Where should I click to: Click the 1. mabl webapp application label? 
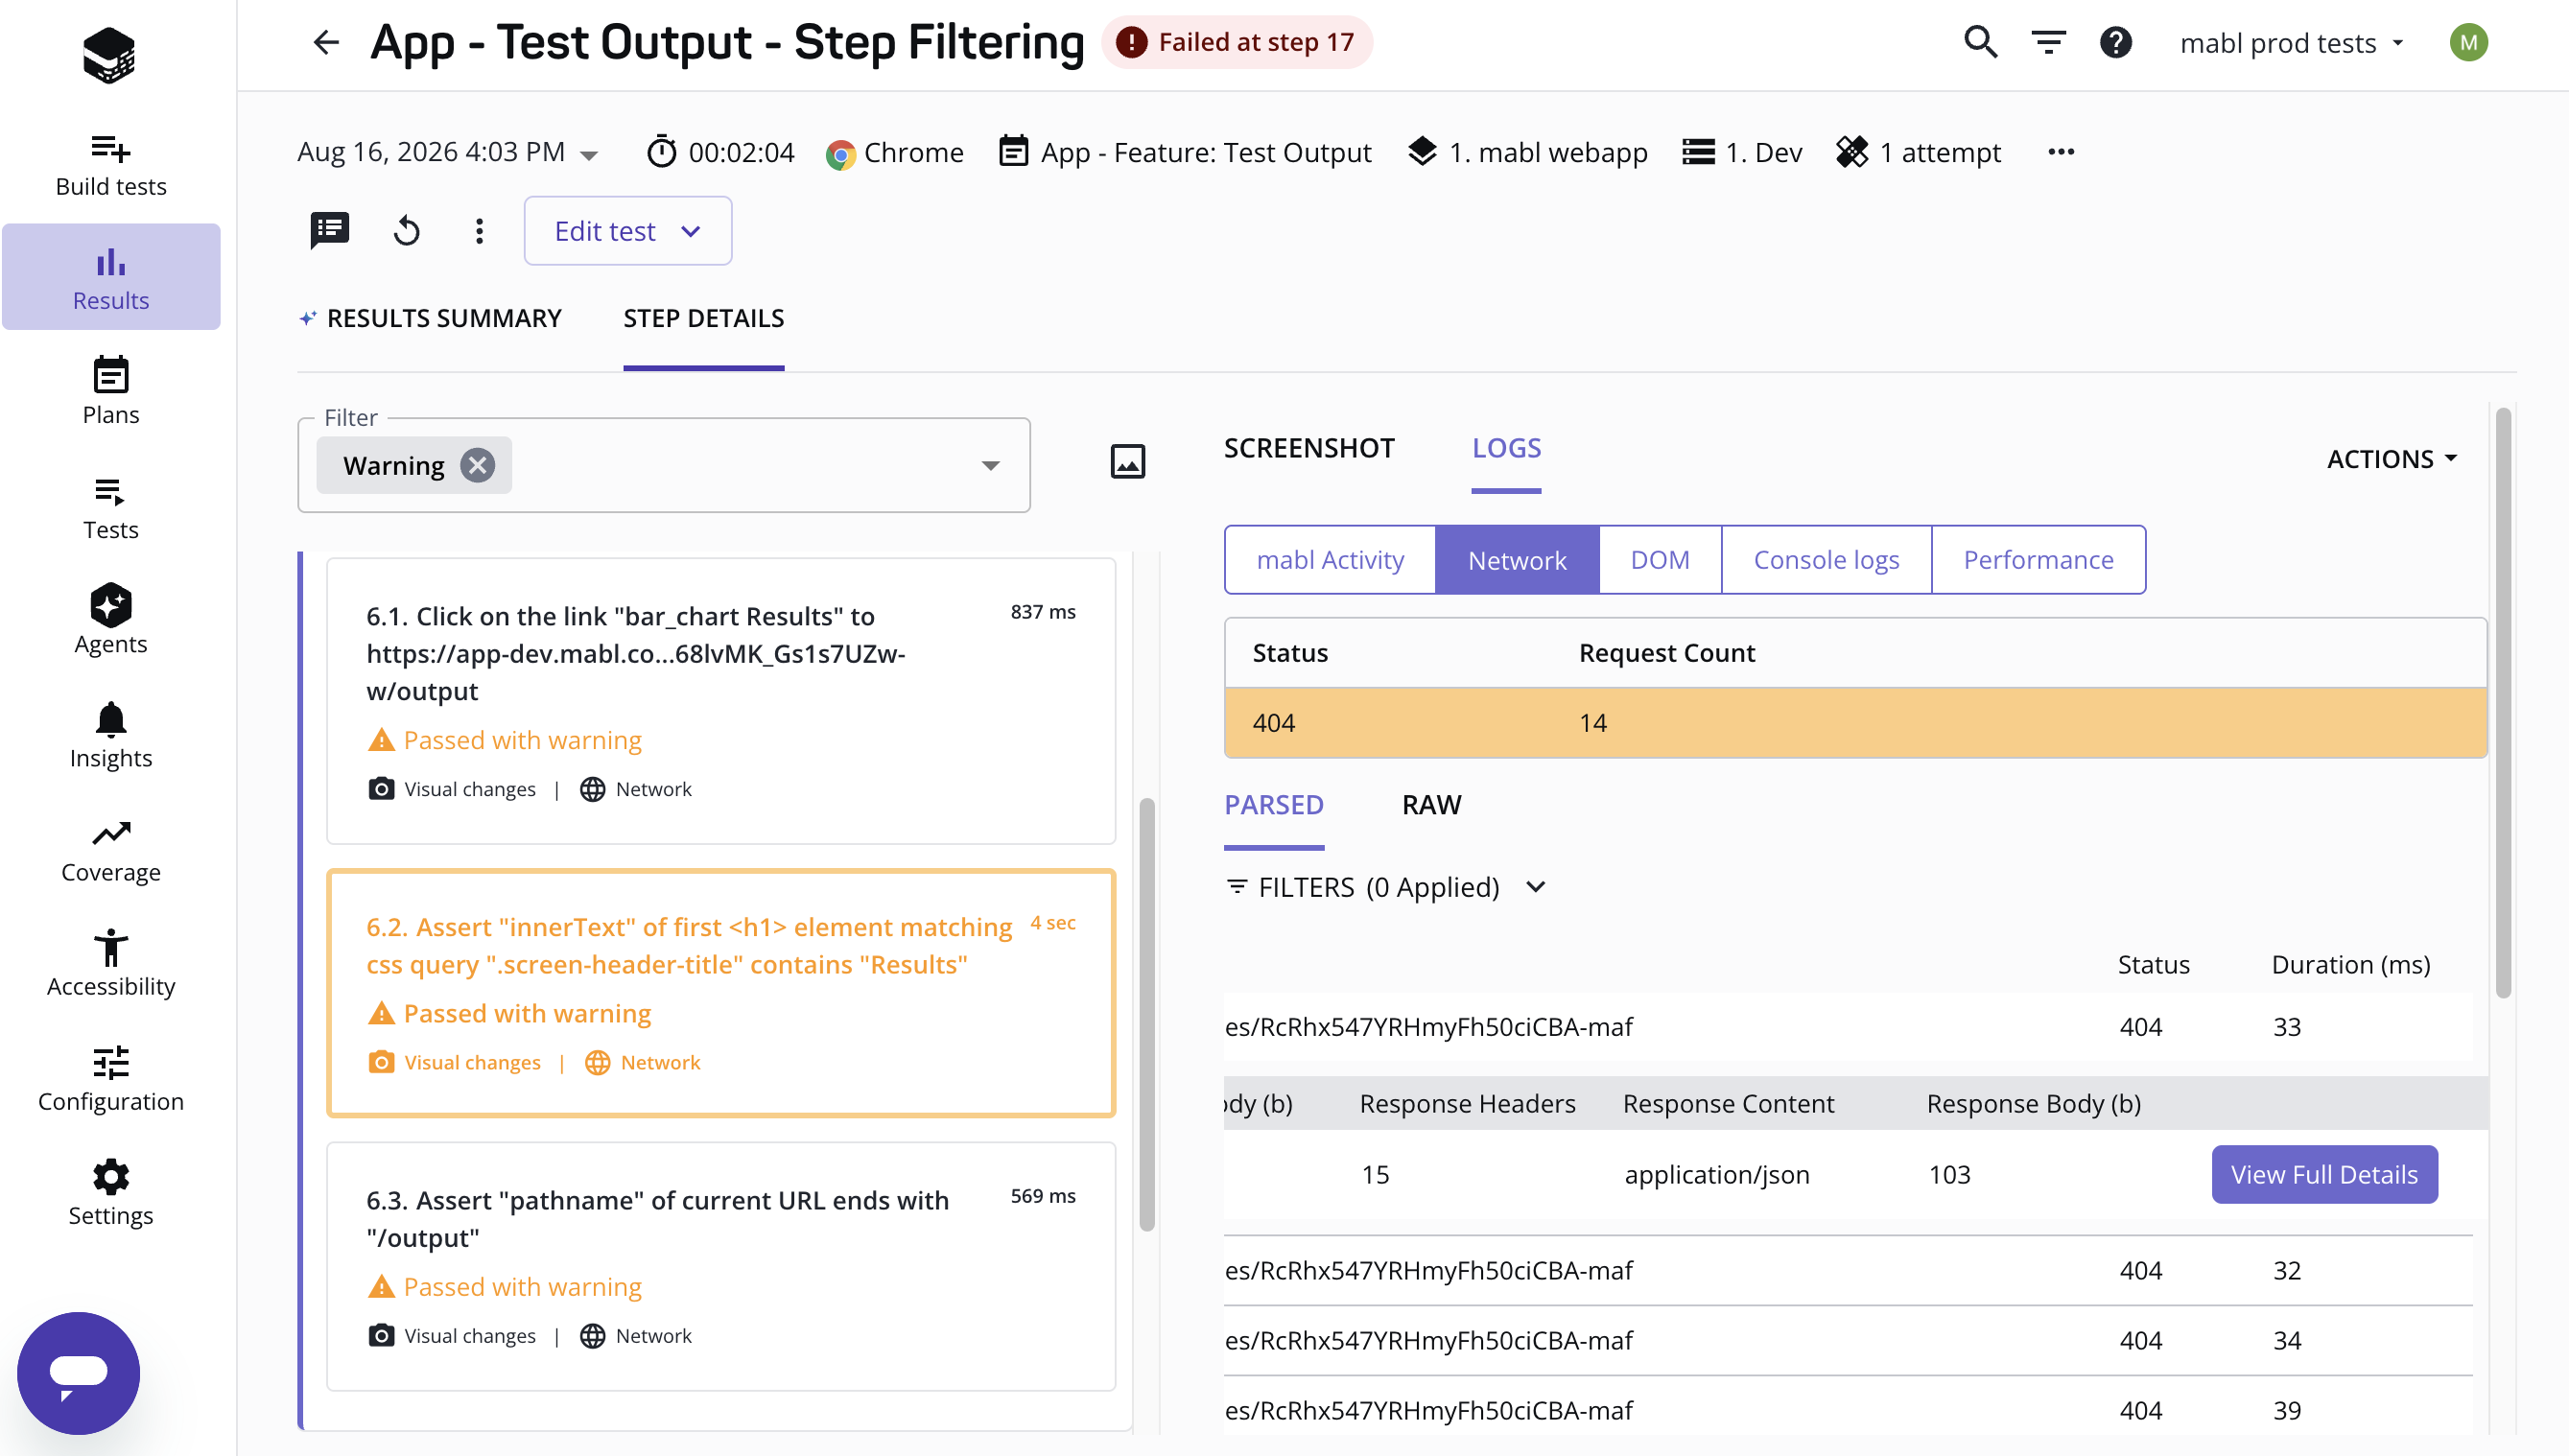[x=1548, y=153]
